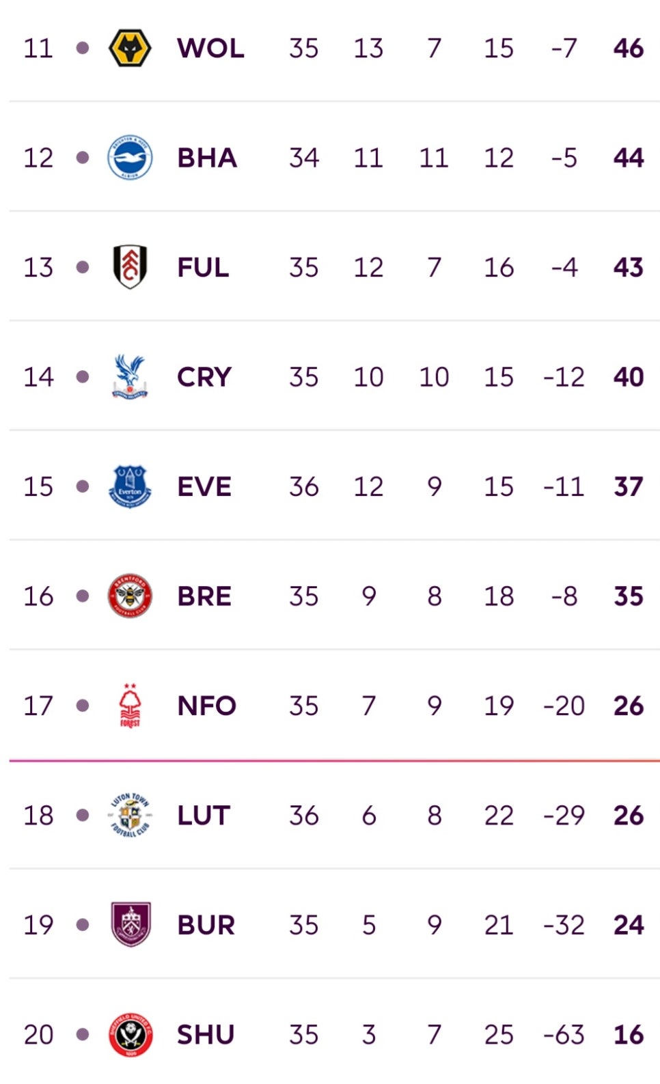
Task: Open the Nottingham Forest tree crest
Action: click(130, 706)
